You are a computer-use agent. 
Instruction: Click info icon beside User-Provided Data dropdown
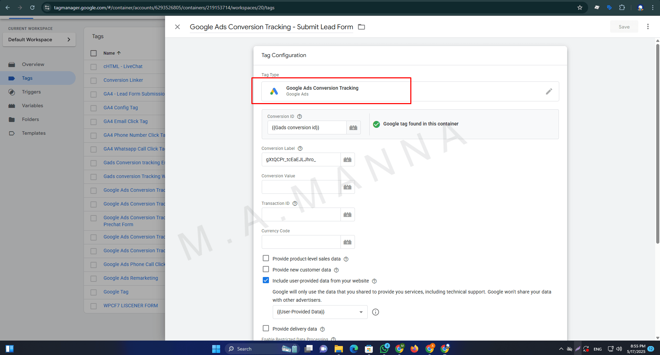click(x=376, y=312)
